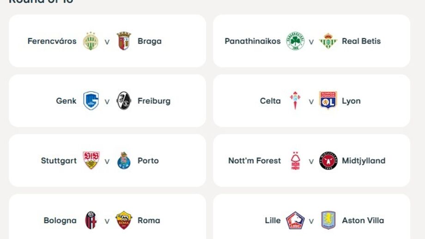
Task: Click the Lyon club badge
Action: (328, 101)
